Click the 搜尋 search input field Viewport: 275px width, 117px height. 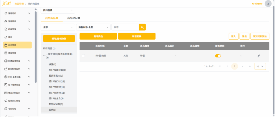(x=125, y=27)
